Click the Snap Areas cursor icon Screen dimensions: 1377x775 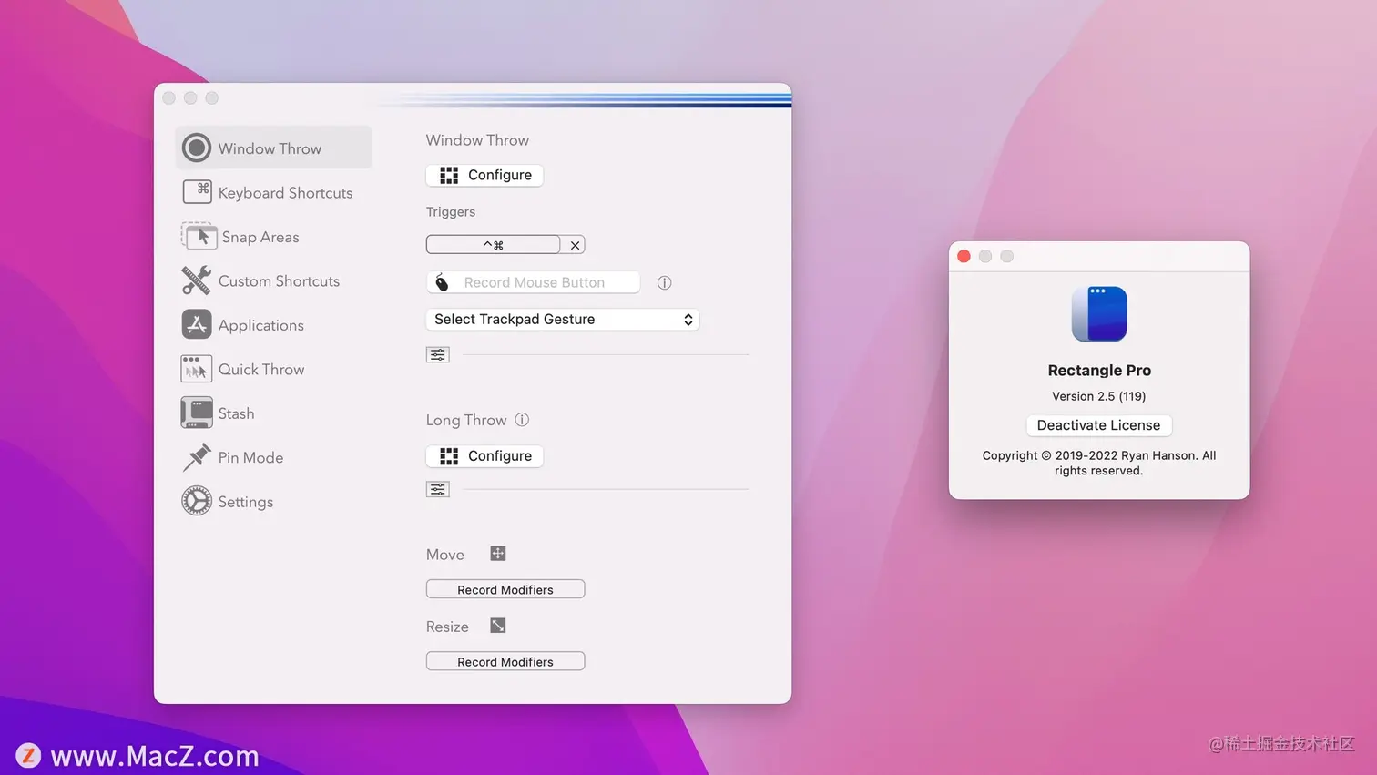(199, 236)
